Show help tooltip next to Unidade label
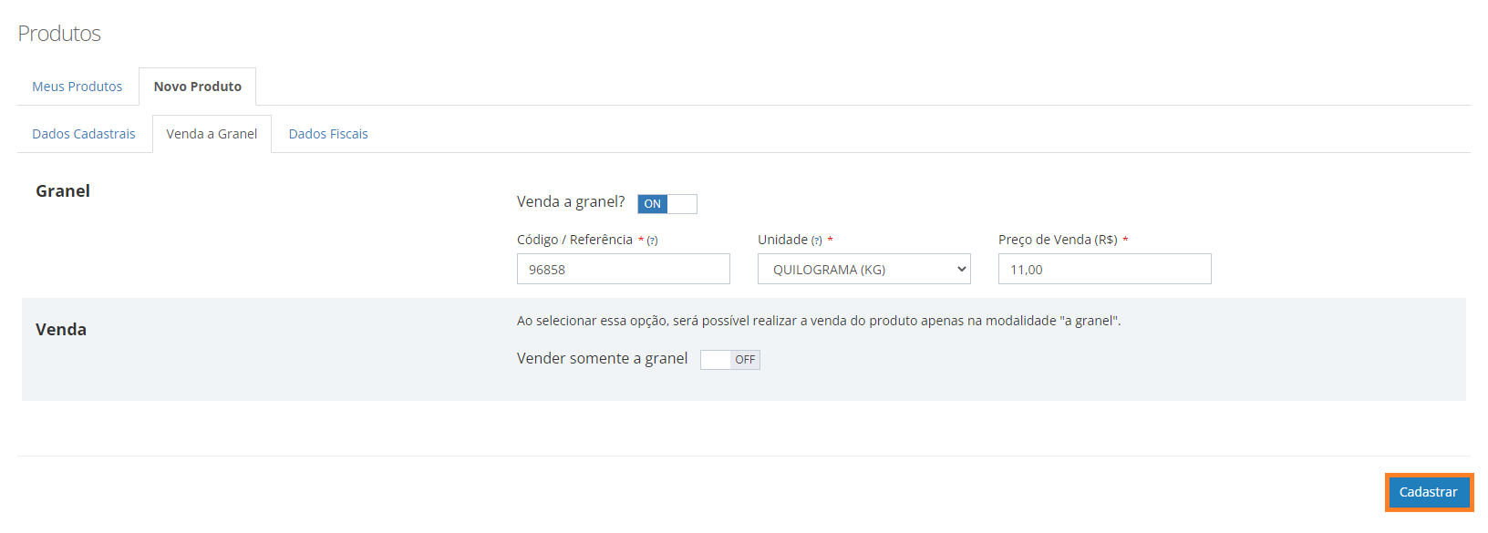Screen dimensions: 1488x533 pyautogui.click(x=817, y=241)
